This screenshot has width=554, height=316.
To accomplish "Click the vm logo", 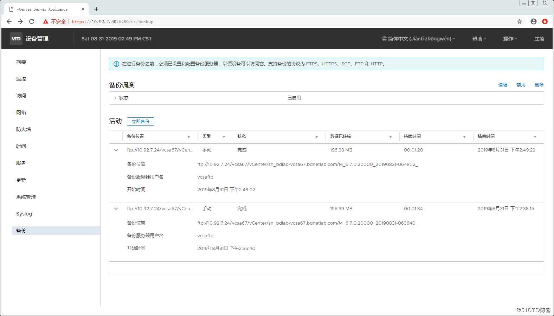I will point(16,38).
